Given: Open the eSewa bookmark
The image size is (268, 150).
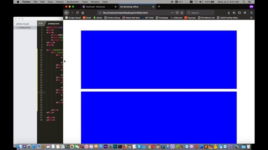Looking at the screenshot, I should tap(98, 17).
